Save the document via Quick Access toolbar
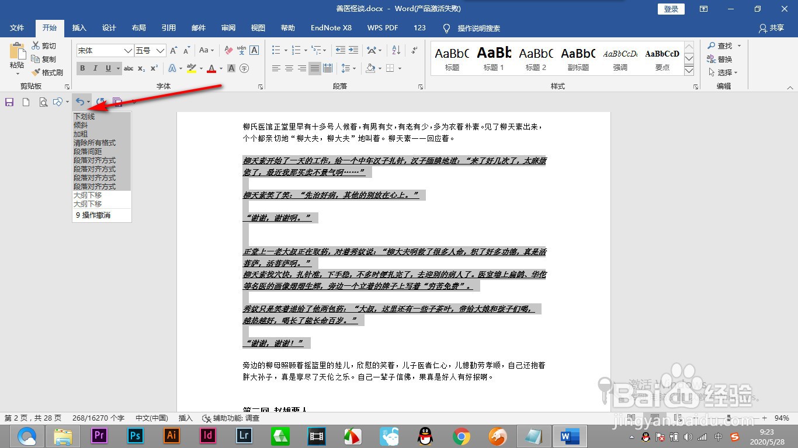This screenshot has width=798, height=448. [x=9, y=101]
